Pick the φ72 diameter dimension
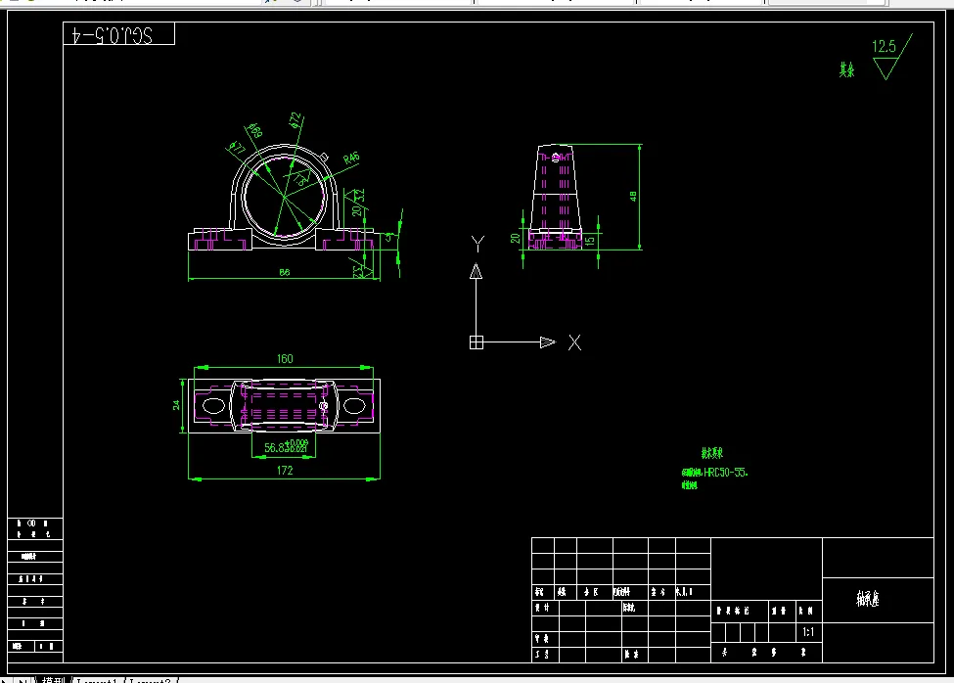The image size is (954, 683). coord(295,120)
